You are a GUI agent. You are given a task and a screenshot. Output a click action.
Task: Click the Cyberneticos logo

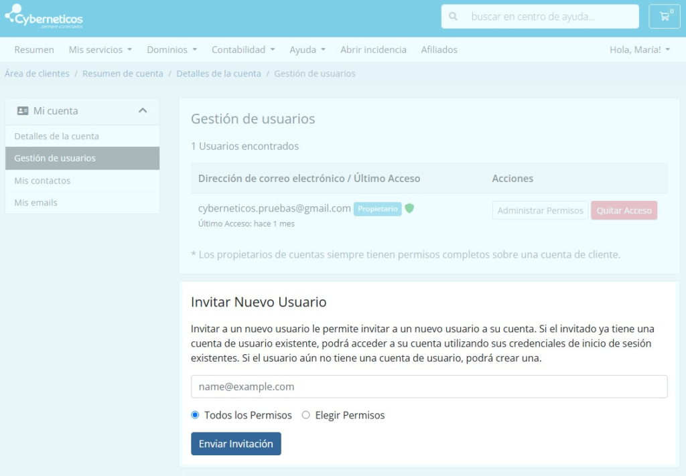pos(44,17)
